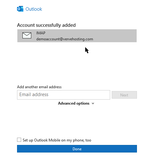
Task: Click the 'Account successfully added' heading
Action: [x=46, y=25]
